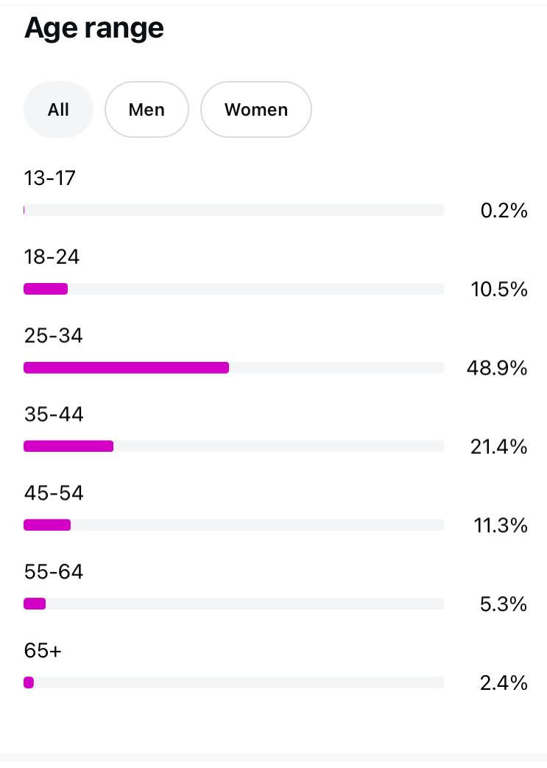Click the 48.9% percentage value
The width and height of the screenshot is (547, 768).
(497, 368)
